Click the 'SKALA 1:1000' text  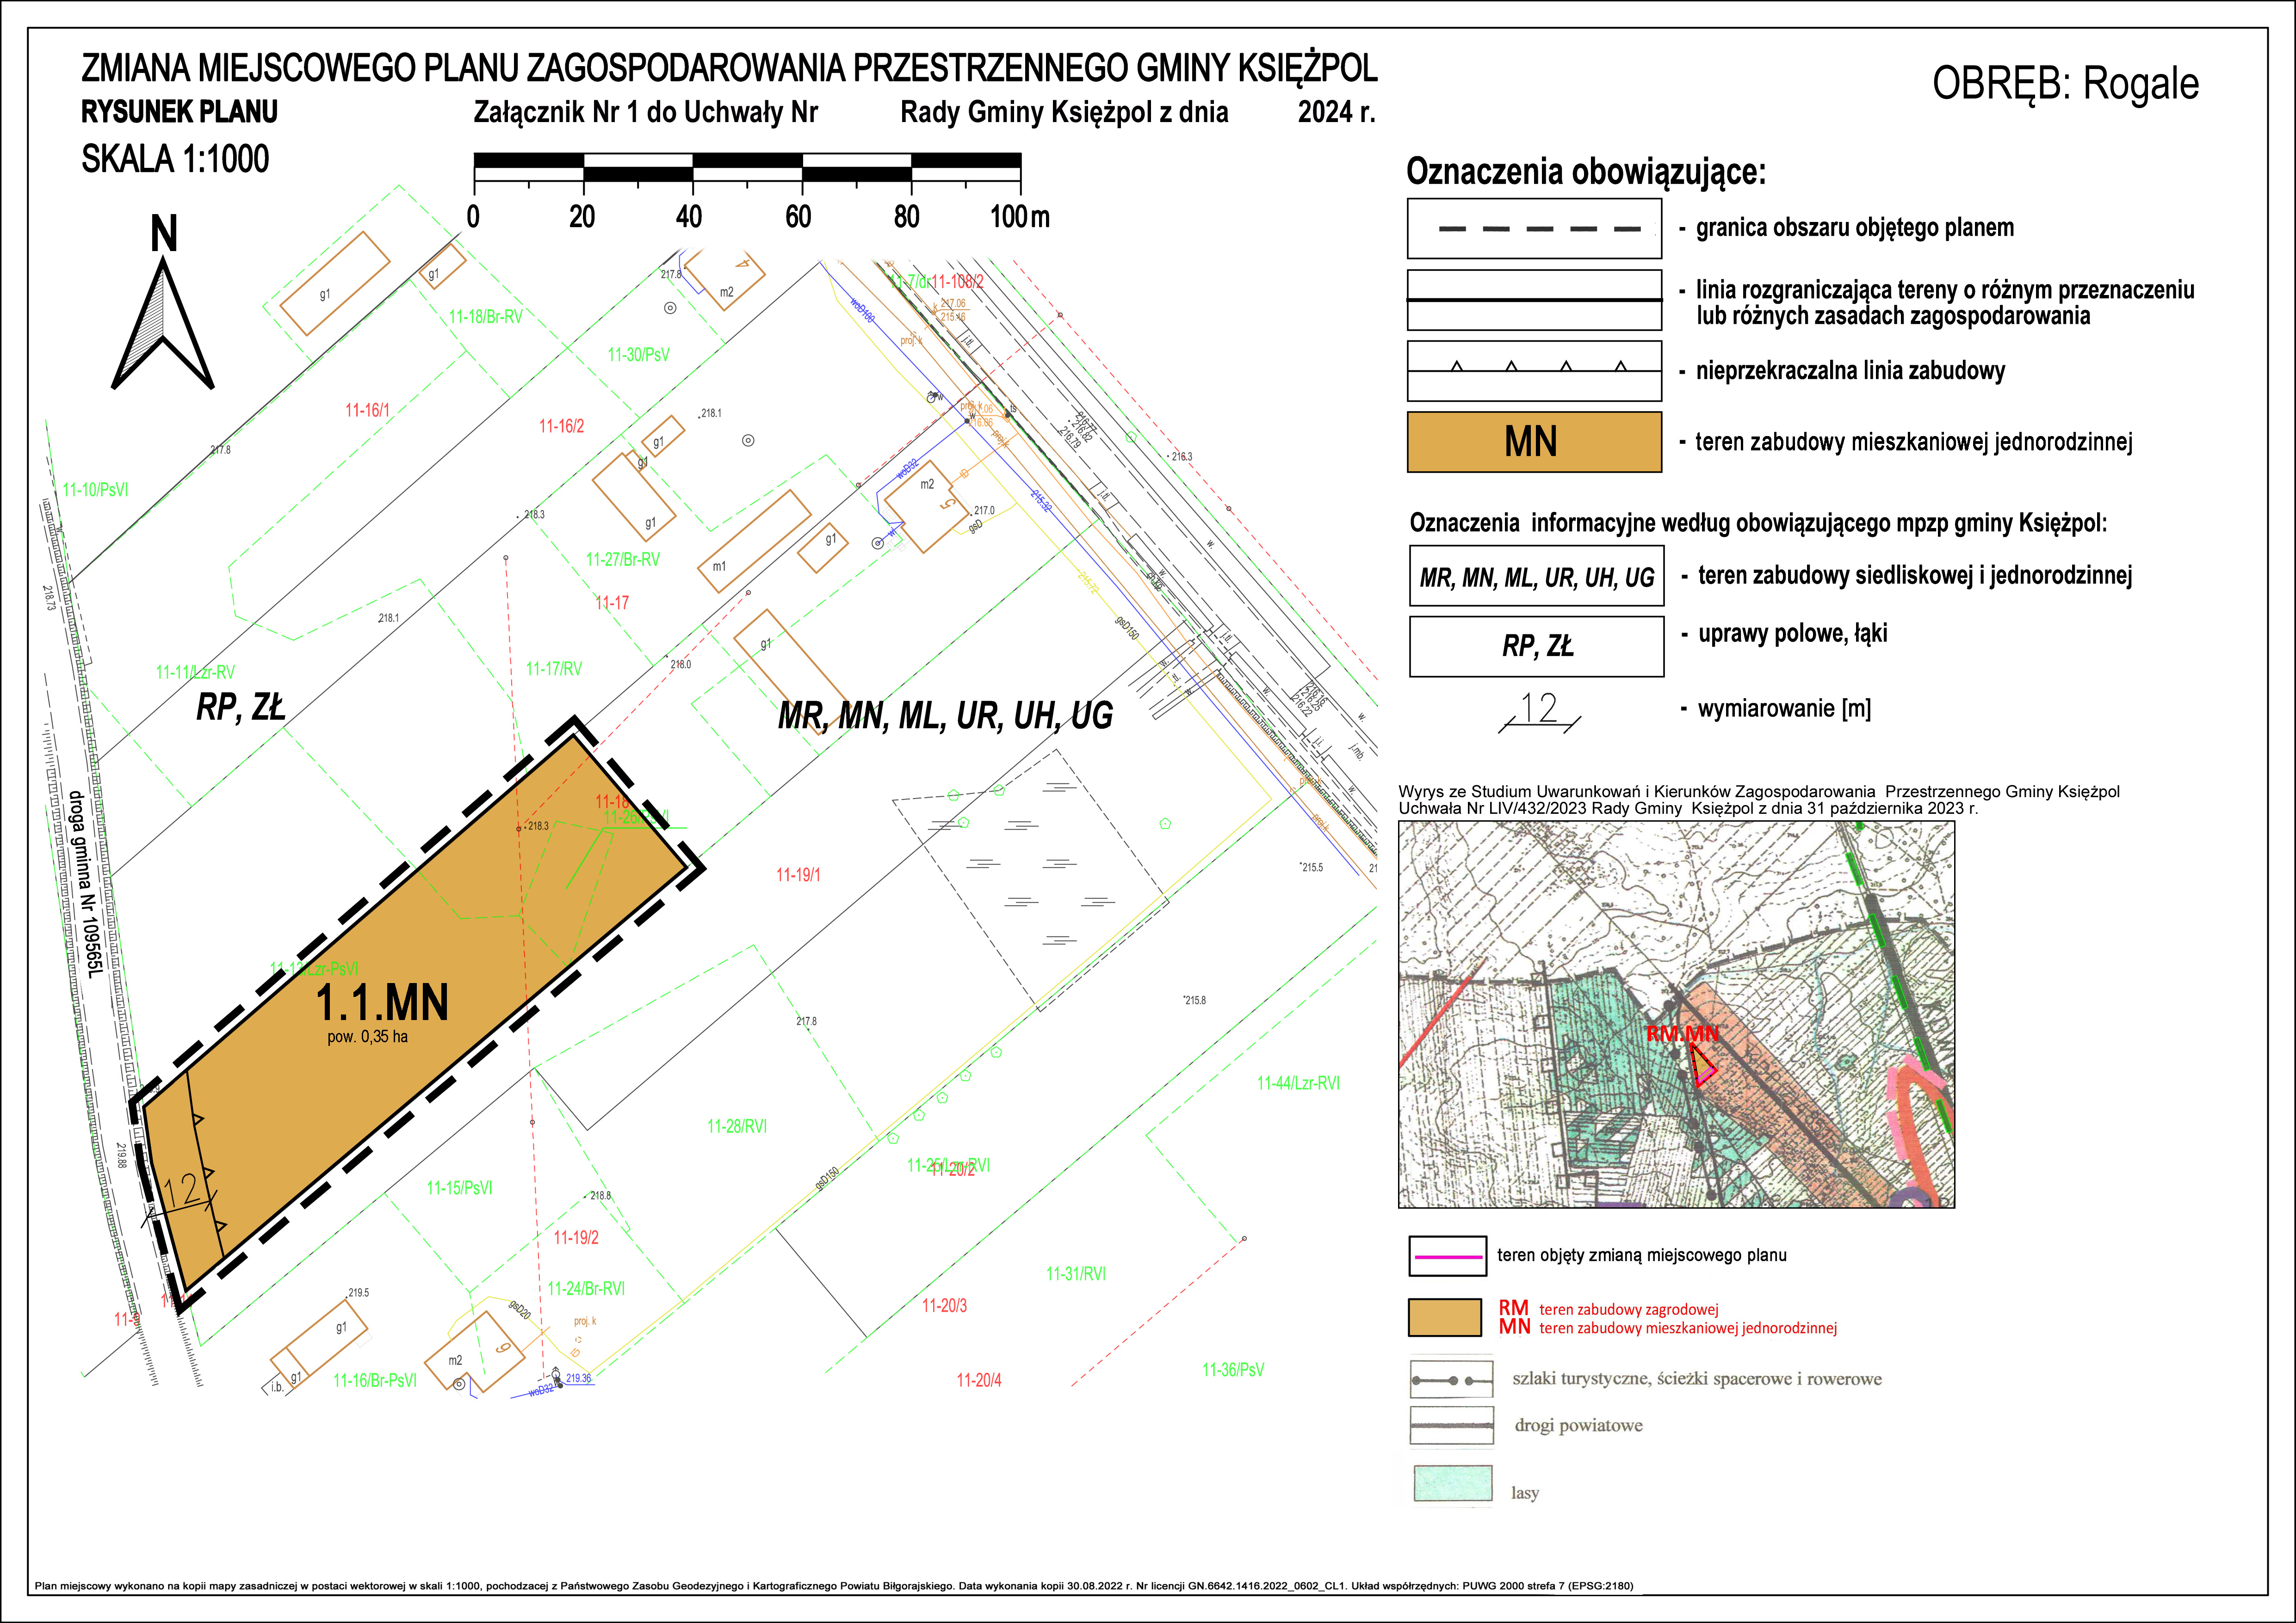tap(175, 159)
